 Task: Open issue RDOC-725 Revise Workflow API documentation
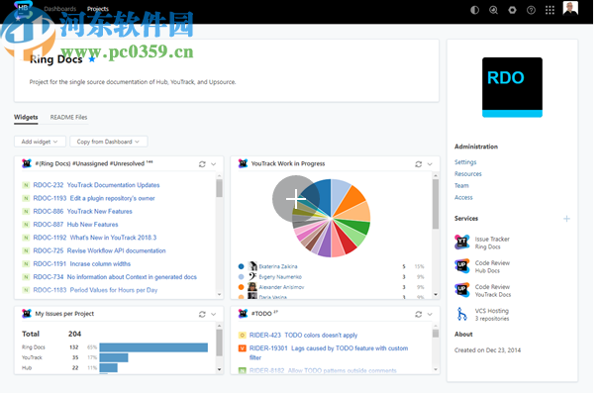(99, 250)
